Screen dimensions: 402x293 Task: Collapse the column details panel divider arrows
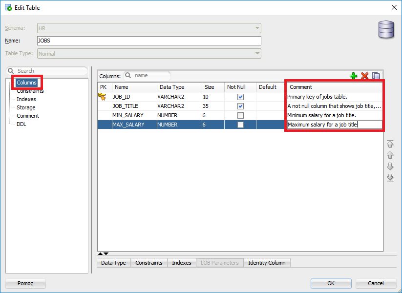click(x=103, y=254)
